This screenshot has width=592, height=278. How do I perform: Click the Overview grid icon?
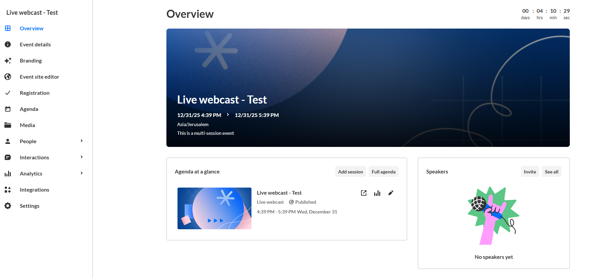tap(8, 28)
